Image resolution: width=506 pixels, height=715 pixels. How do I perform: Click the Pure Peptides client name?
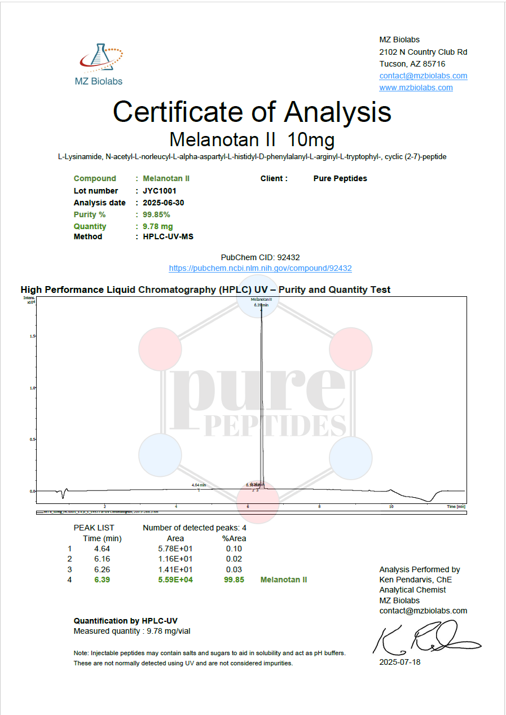coord(340,178)
